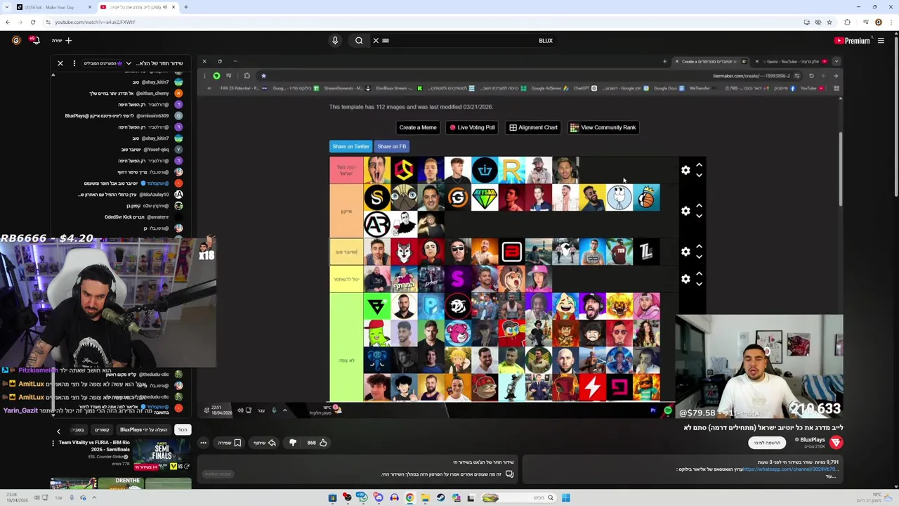
Task: Click Share on Twitter in streamed page
Action: [x=350, y=146]
